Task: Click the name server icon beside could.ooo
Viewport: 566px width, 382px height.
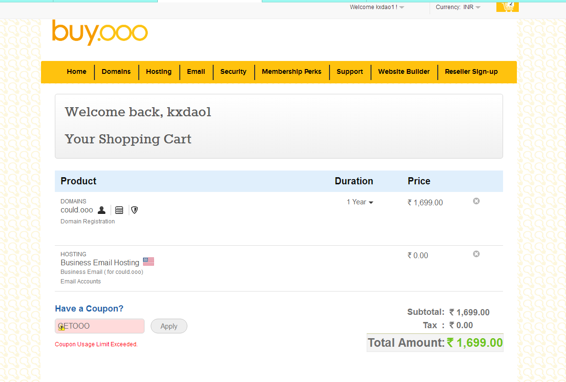Action: point(119,210)
